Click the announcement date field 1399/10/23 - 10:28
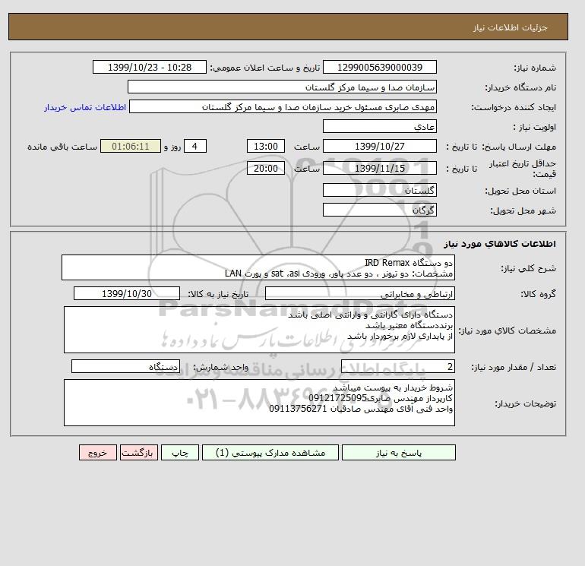585x566 pixels. pos(149,67)
